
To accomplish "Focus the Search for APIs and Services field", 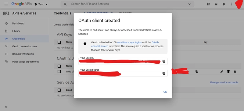I will point(127,4).
